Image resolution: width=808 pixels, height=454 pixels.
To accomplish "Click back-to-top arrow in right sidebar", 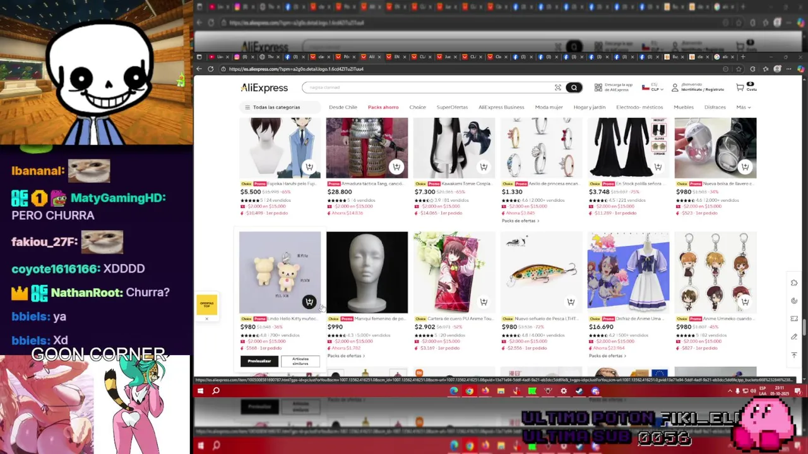I will pos(794,355).
